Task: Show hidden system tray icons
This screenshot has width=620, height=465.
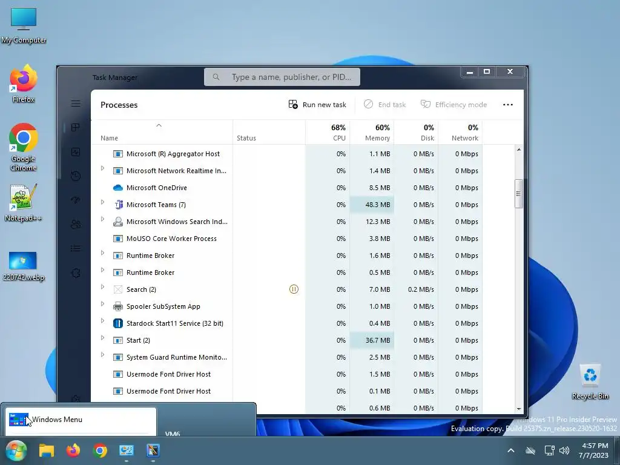Action: coord(511,450)
